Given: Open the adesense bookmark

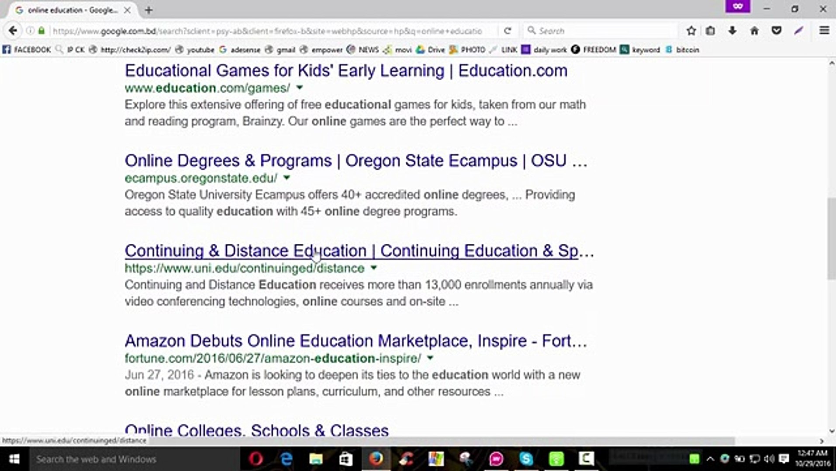Looking at the screenshot, I should (x=240, y=50).
